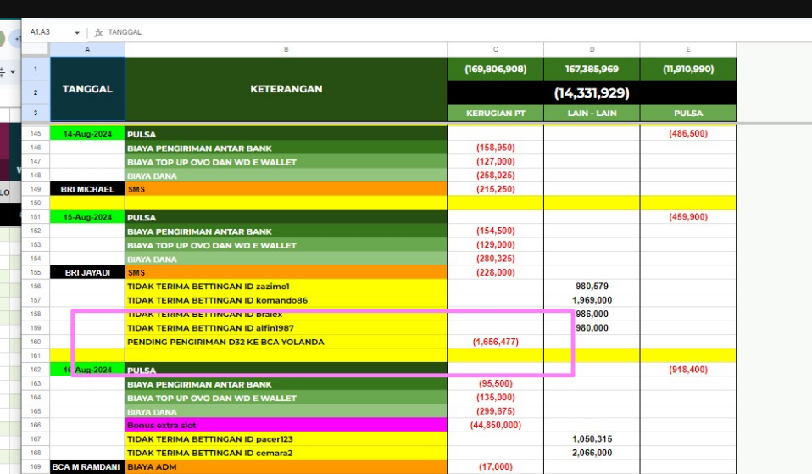Image resolution: width=812 pixels, height=474 pixels.
Task: Click the 980,000 value cell
Action: [592, 328]
